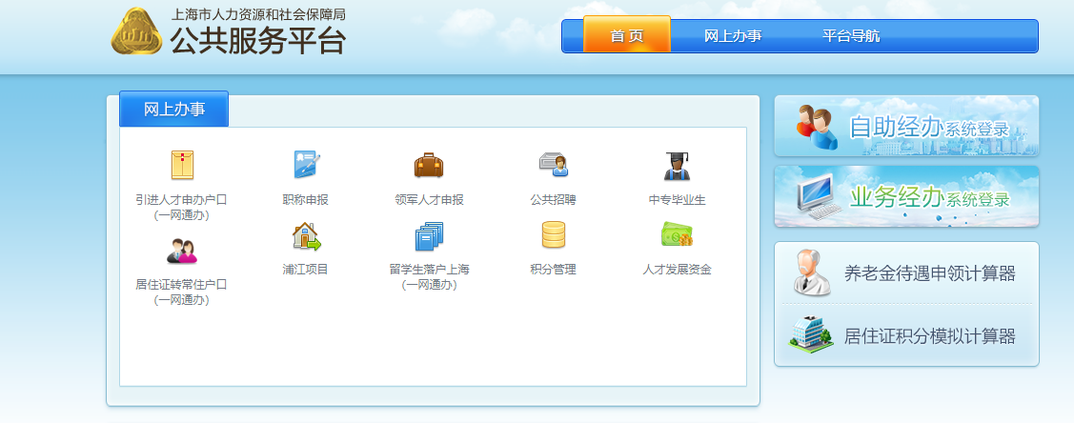1074x423 pixels.
Task: Open 居住证积分模拟计算器 link
Action: pyautogui.click(x=929, y=336)
